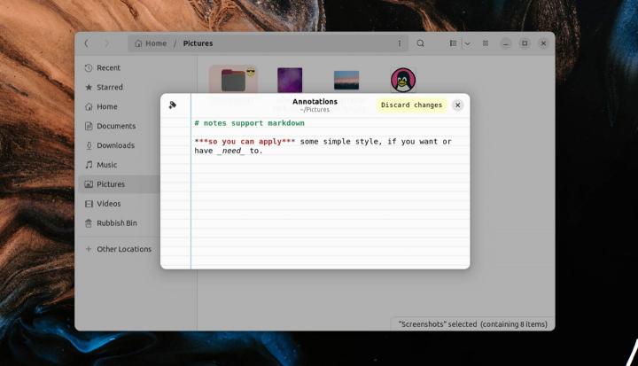Close the Annotations dialog
The image size is (638, 366).
coord(457,105)
